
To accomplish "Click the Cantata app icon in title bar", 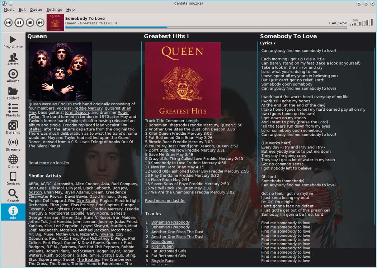I will (x=4, y=3).
